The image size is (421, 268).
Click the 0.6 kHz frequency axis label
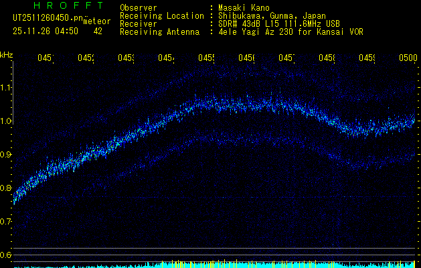pos(6,255)
